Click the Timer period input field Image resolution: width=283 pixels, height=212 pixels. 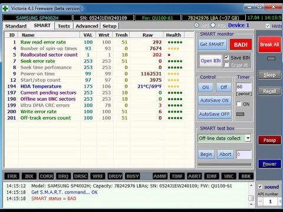pos(243,87)
